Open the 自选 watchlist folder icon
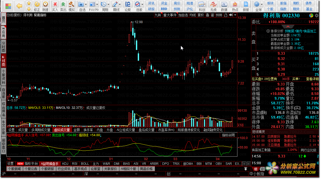The image size is (321, 179). click(81, 4)
